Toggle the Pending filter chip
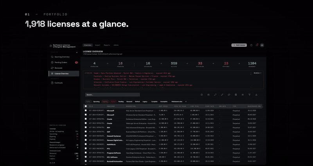Image resolution: width=313 pixels, height=166 pixels. coord(121,102)
